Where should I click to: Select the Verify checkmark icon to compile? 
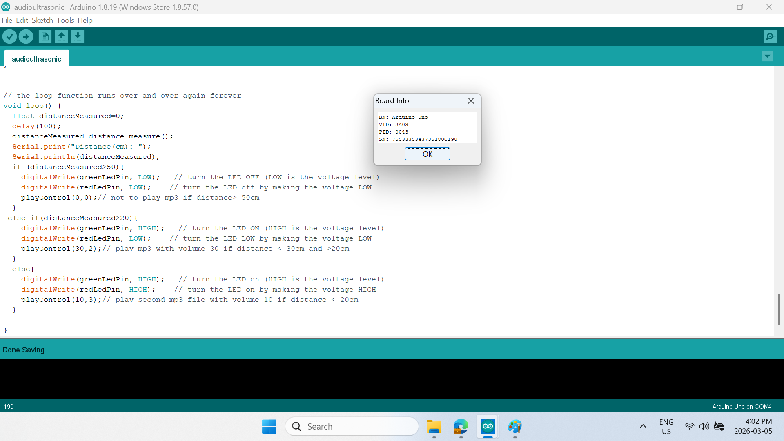[x=10, y=36]
